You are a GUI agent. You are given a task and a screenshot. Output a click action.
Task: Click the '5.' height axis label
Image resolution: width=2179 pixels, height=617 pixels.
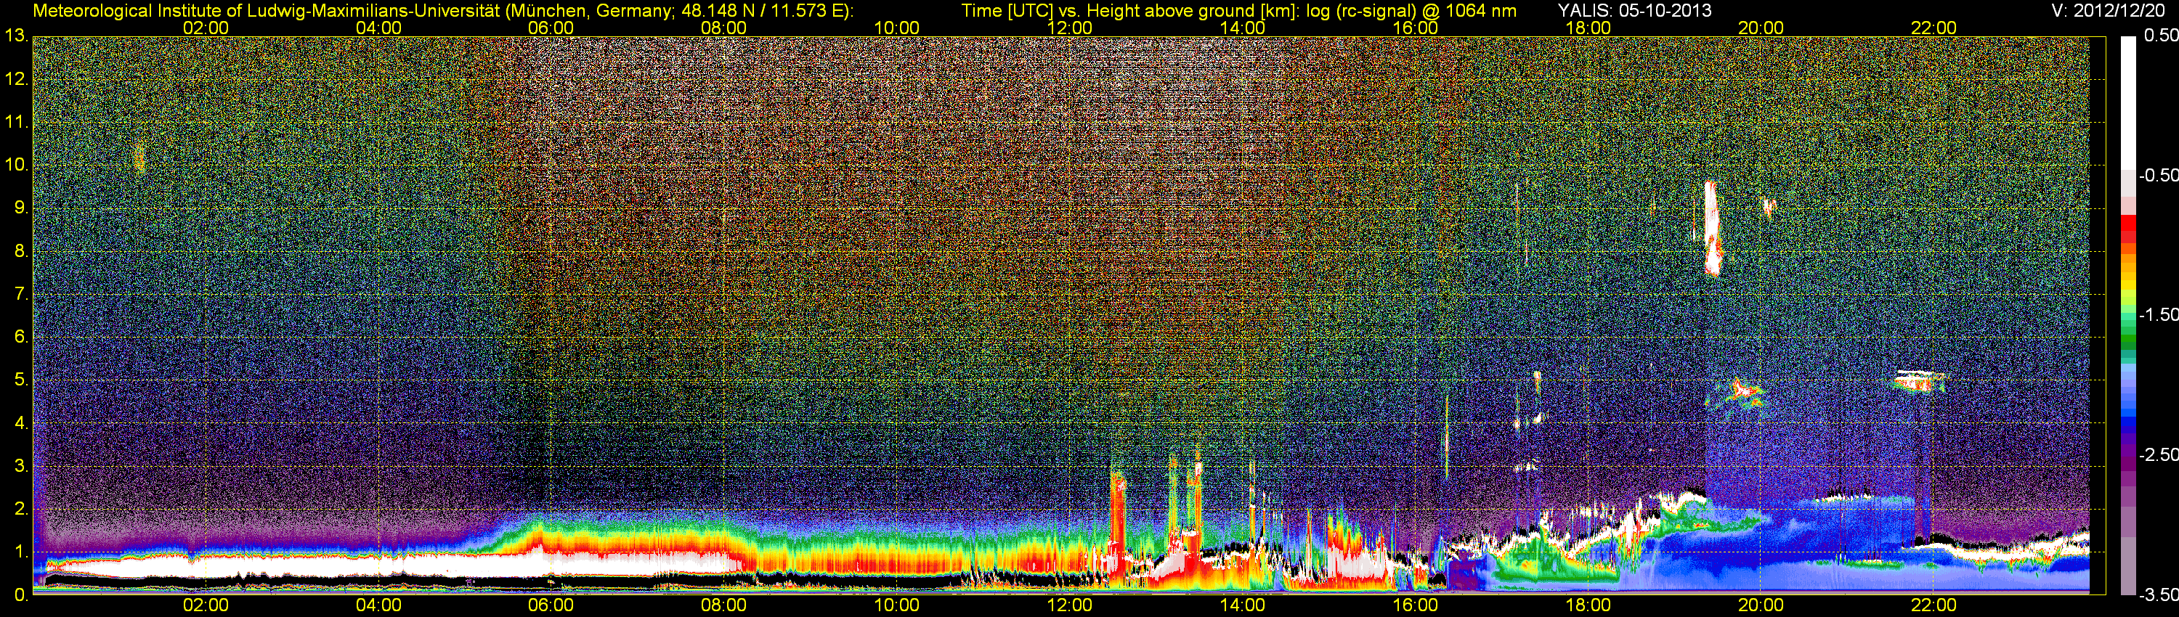click(20, 380)
